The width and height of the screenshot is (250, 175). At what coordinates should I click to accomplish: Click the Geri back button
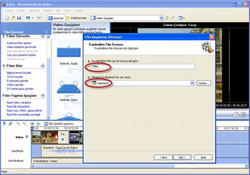(x=163, y=158)
